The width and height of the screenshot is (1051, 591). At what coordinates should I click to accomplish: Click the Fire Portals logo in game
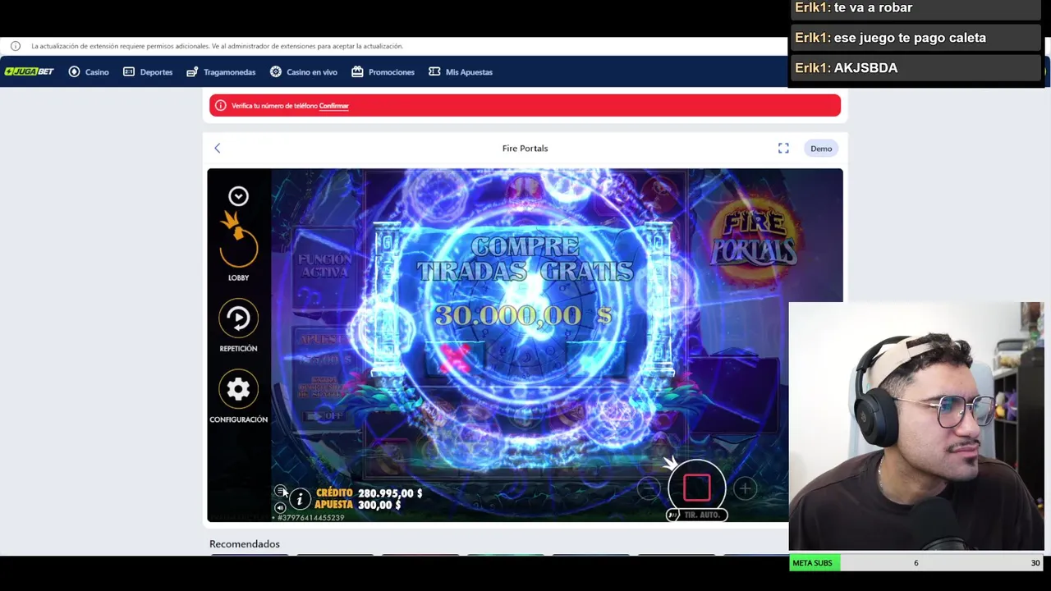click(754, 238)
